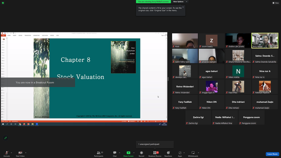Select the Riski video tile

point(185,40)
